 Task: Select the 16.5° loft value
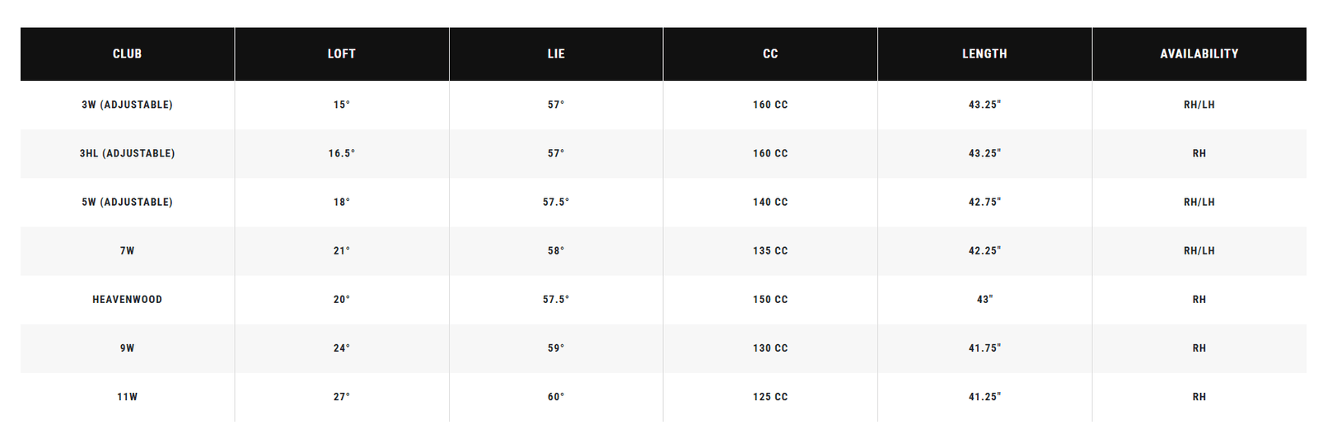point(342,153)
